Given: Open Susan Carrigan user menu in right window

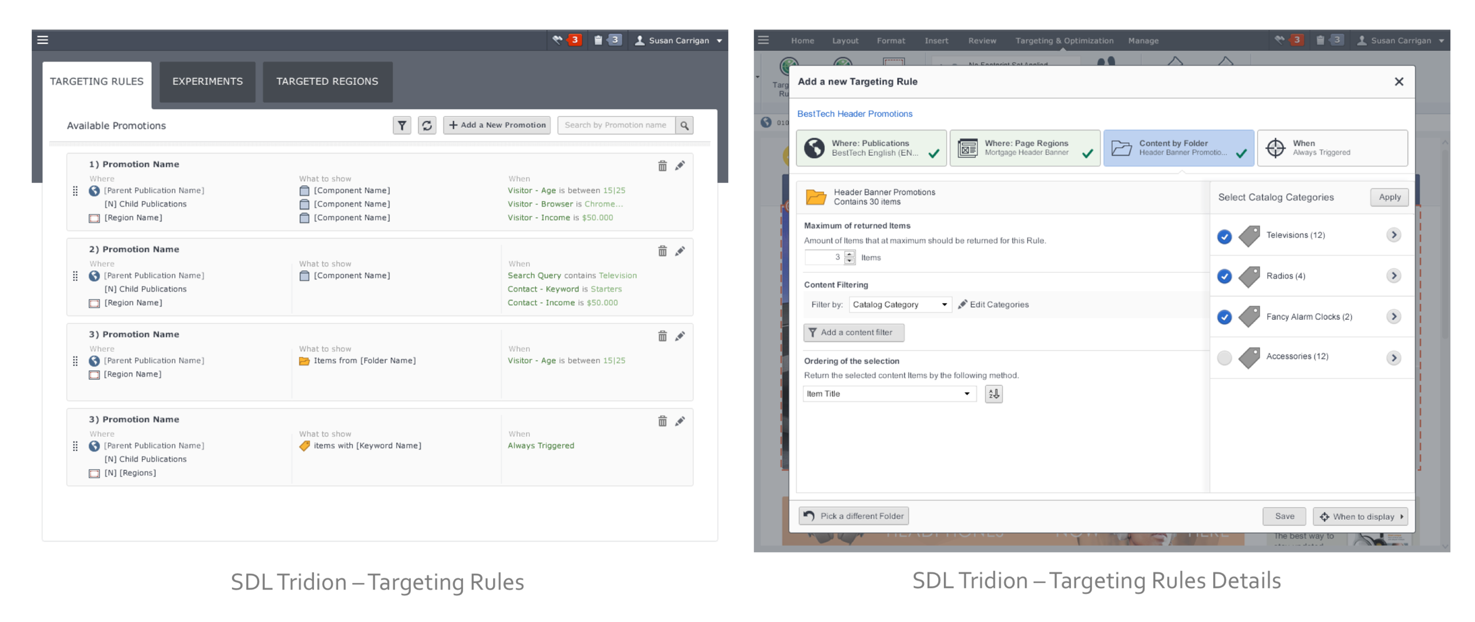Looking at the screenshot, I should coord(1401,40).
